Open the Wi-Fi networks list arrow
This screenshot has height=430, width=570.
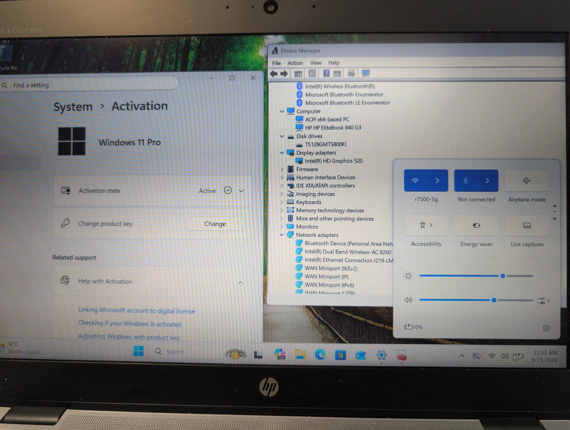coord(437,181)
